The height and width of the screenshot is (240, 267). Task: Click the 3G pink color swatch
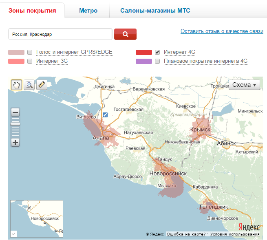pos(16,61)
